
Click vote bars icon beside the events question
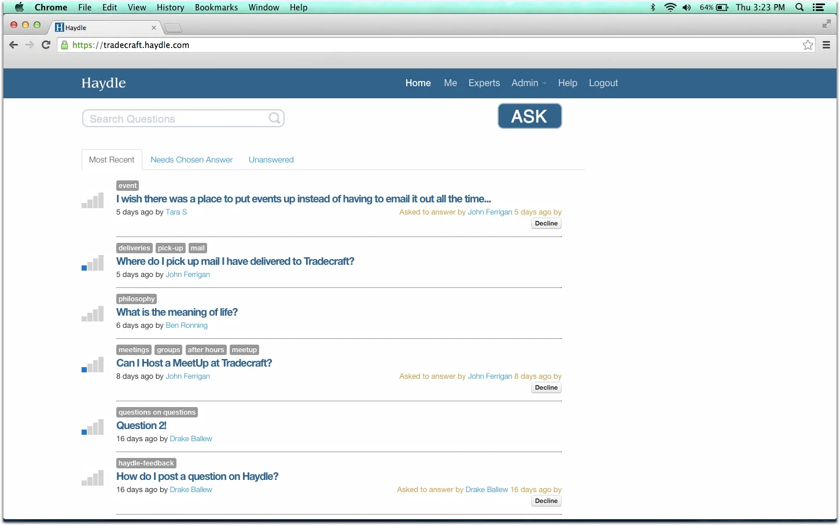click(93, 200)
